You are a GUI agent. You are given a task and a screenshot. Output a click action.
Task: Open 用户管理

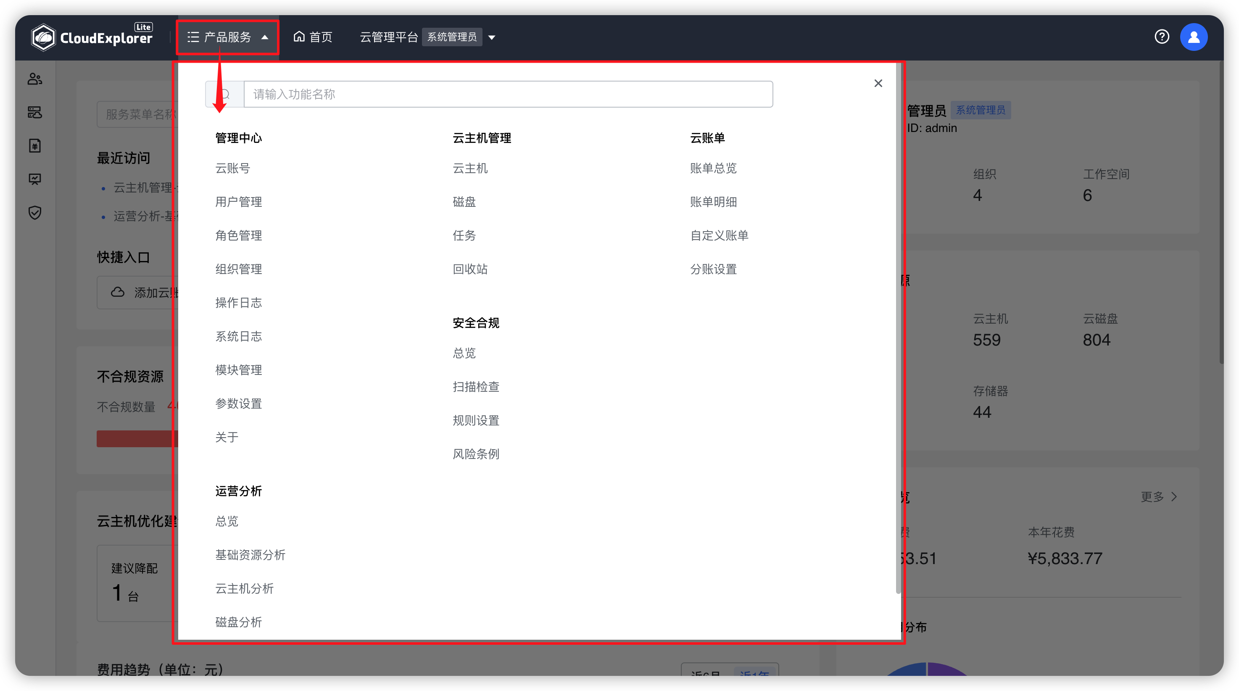point(239,202)
